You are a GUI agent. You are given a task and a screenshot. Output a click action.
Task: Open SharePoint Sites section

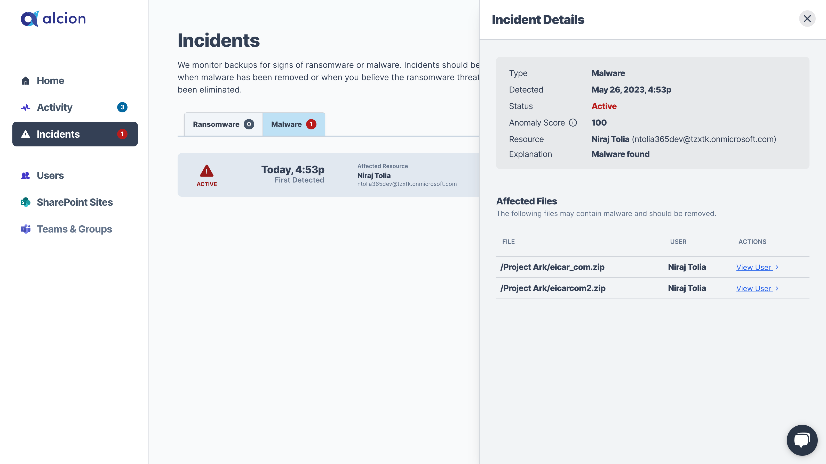pos(74,202)
